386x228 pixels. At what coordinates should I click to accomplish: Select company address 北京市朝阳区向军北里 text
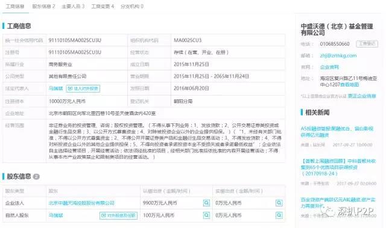click(x=102, y=113)
